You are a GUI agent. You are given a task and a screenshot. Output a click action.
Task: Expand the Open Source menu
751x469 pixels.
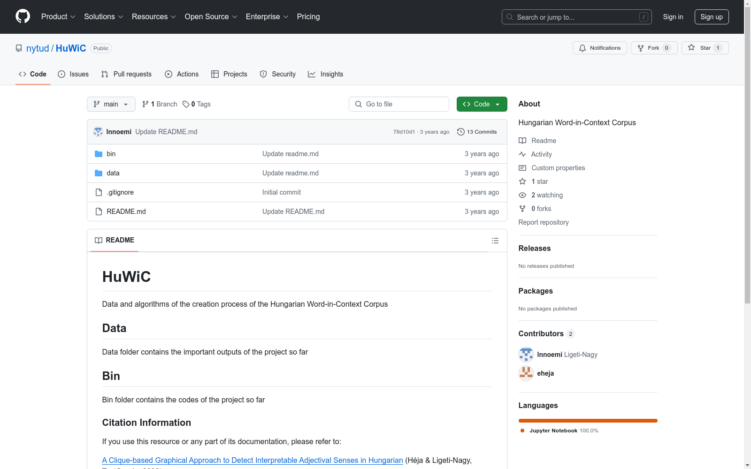click(x=211, y=17)
